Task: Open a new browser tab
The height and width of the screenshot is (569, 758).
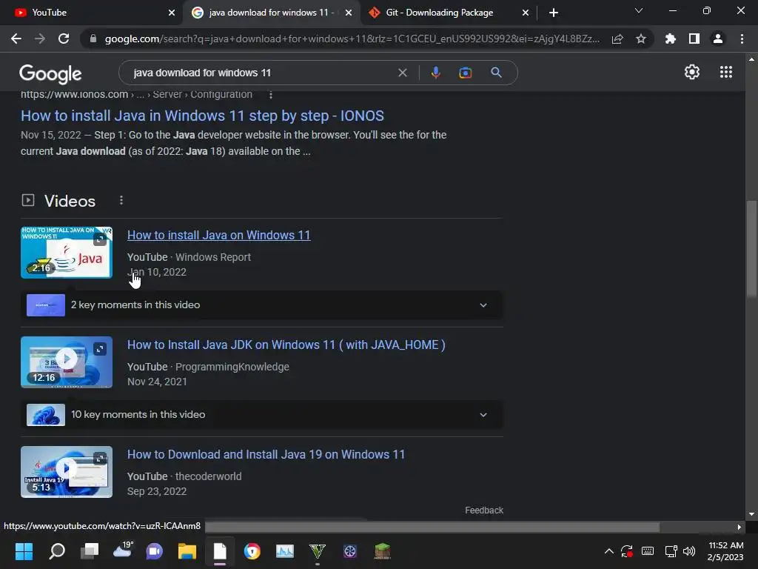Action: click(x=554, y=13)
